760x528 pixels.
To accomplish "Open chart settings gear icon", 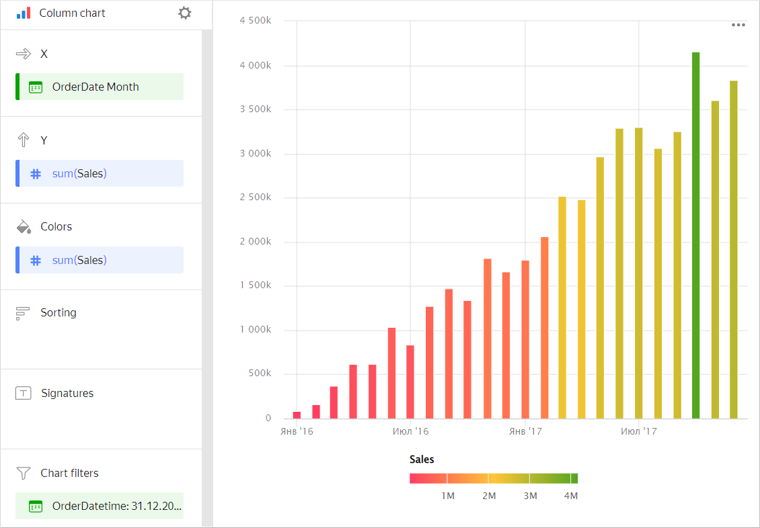I will click(185, 13).
